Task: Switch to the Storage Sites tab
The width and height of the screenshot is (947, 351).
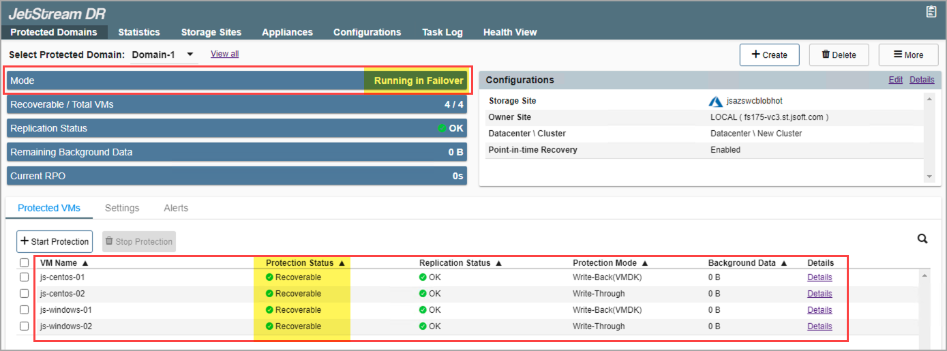Action: [211, 32]
